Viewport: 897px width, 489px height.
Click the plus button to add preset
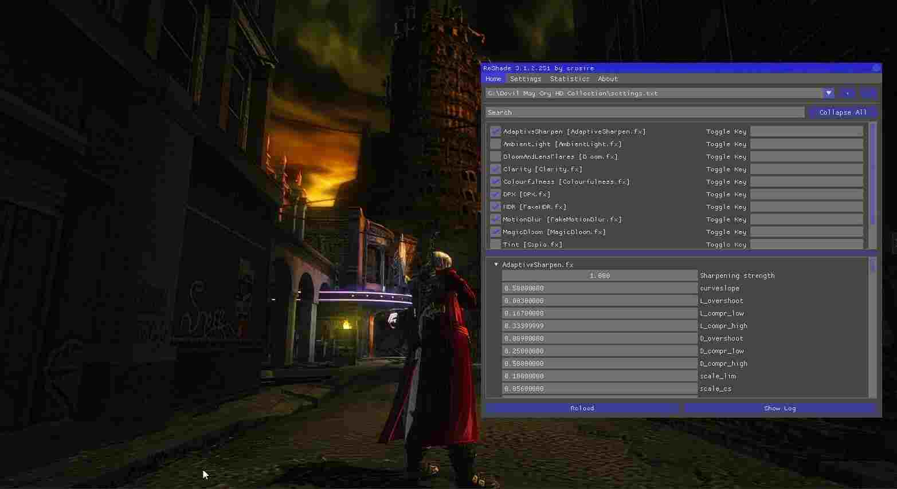click(x=847, y=93)
